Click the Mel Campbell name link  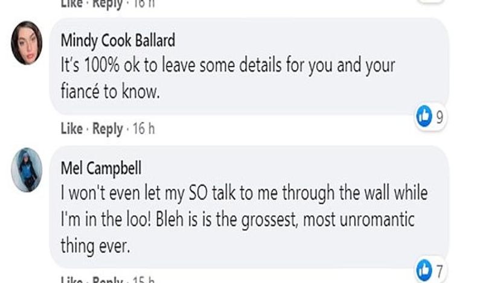[101, 168]
